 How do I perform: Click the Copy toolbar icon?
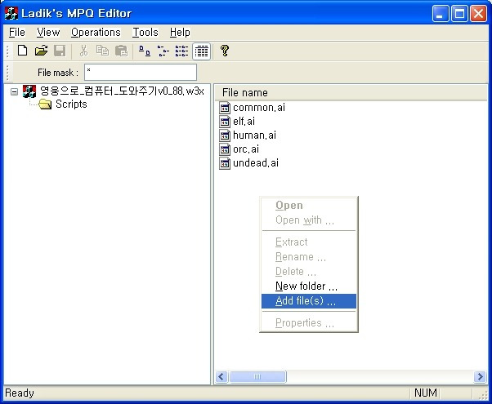point(102,51)
